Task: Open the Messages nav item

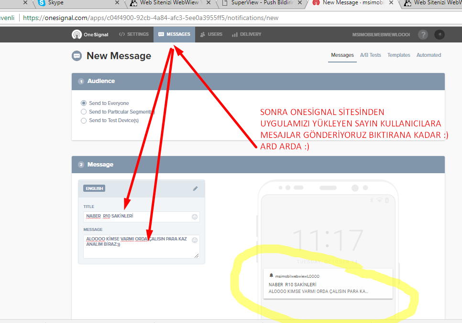Action: pyautogui.click(x=174, y=34)
